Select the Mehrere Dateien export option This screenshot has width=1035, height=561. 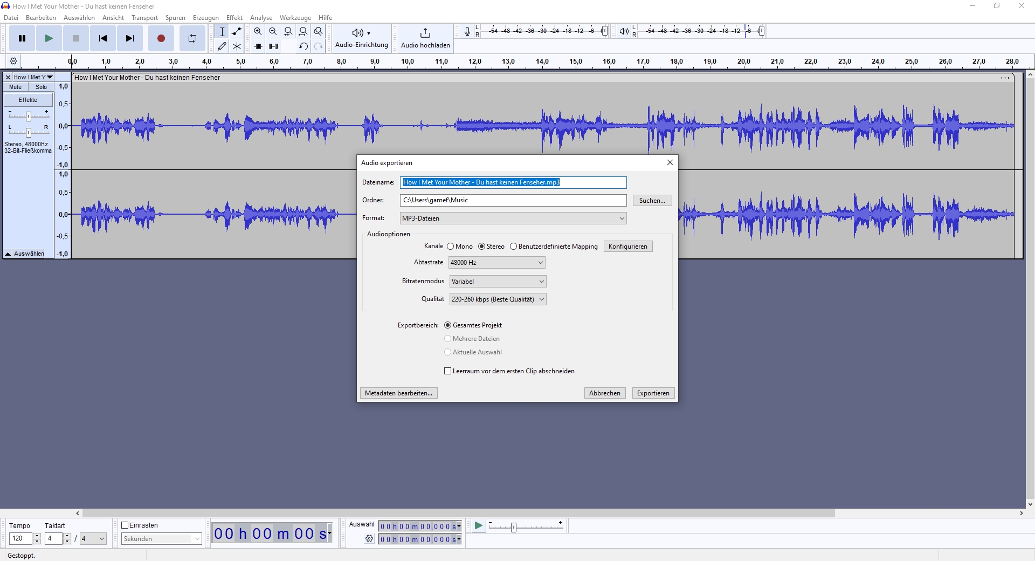(x=447, y=339)
